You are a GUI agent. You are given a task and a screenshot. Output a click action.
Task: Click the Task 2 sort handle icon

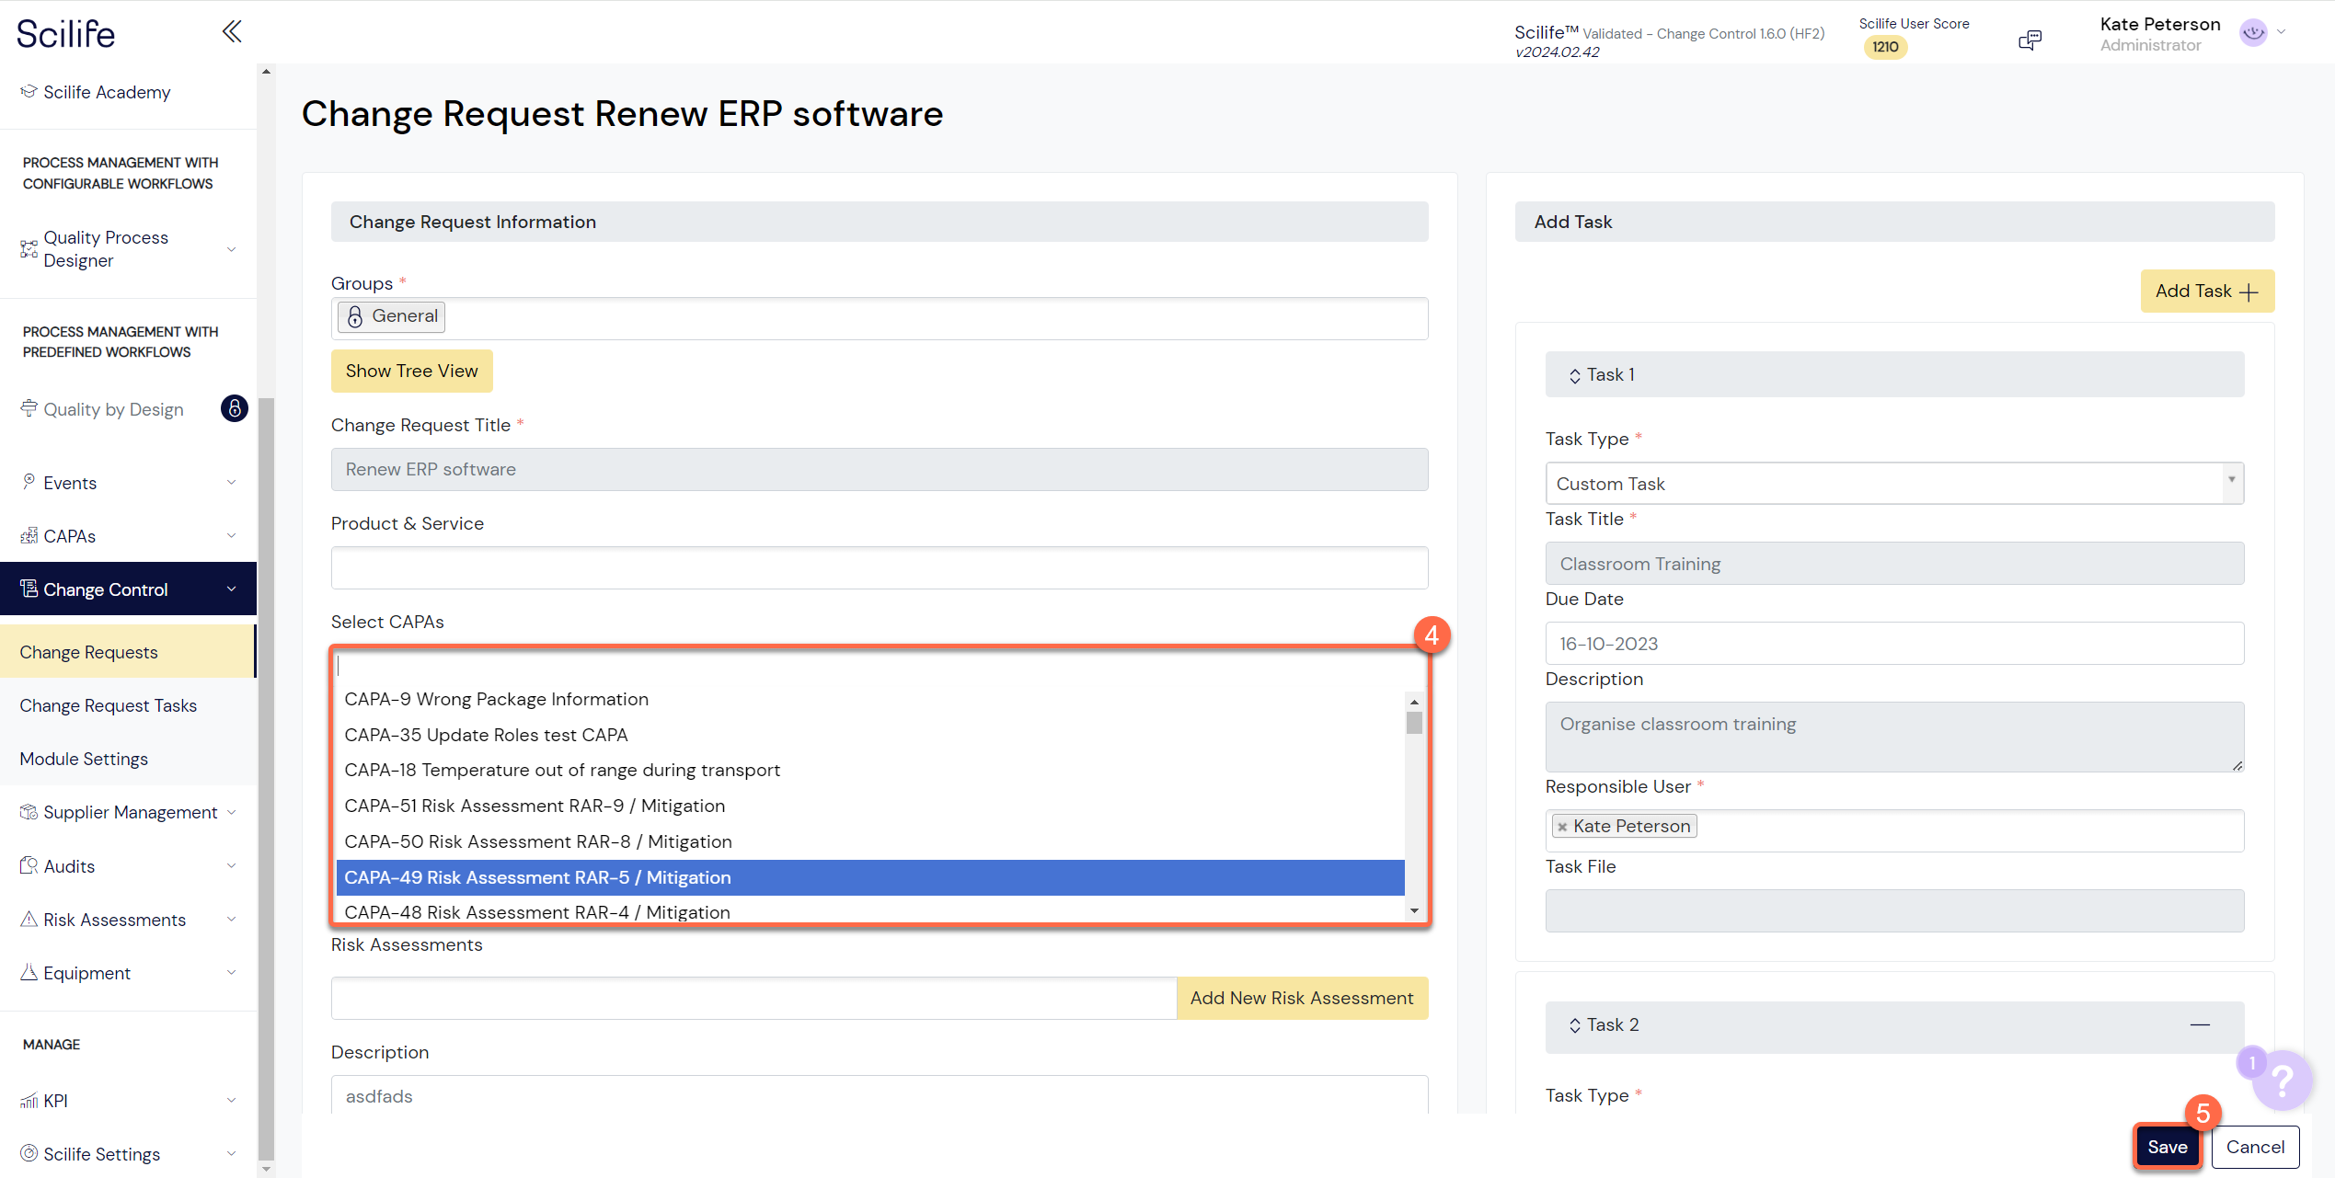coord(1574,1025)
